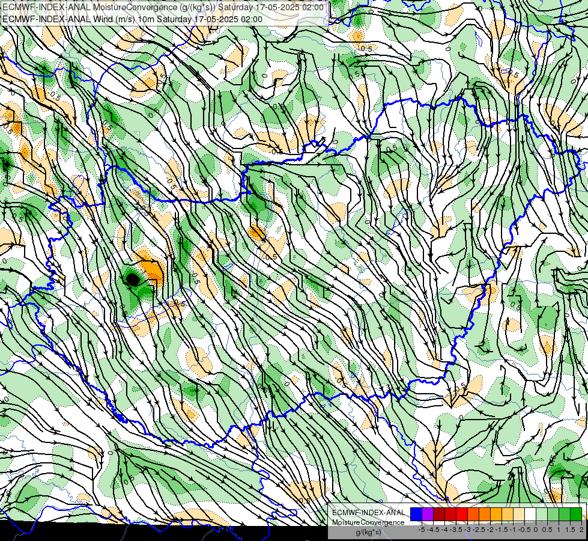The image size is (588, 541).
Task: Click the large black convergence maximum on map
Action: [x=132, y=280]
